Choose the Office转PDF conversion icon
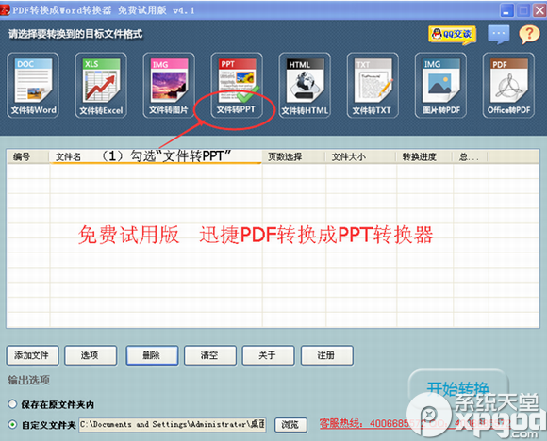Image resolution: width=547 pixels, height=441 pixels. [x=508, y=86]
